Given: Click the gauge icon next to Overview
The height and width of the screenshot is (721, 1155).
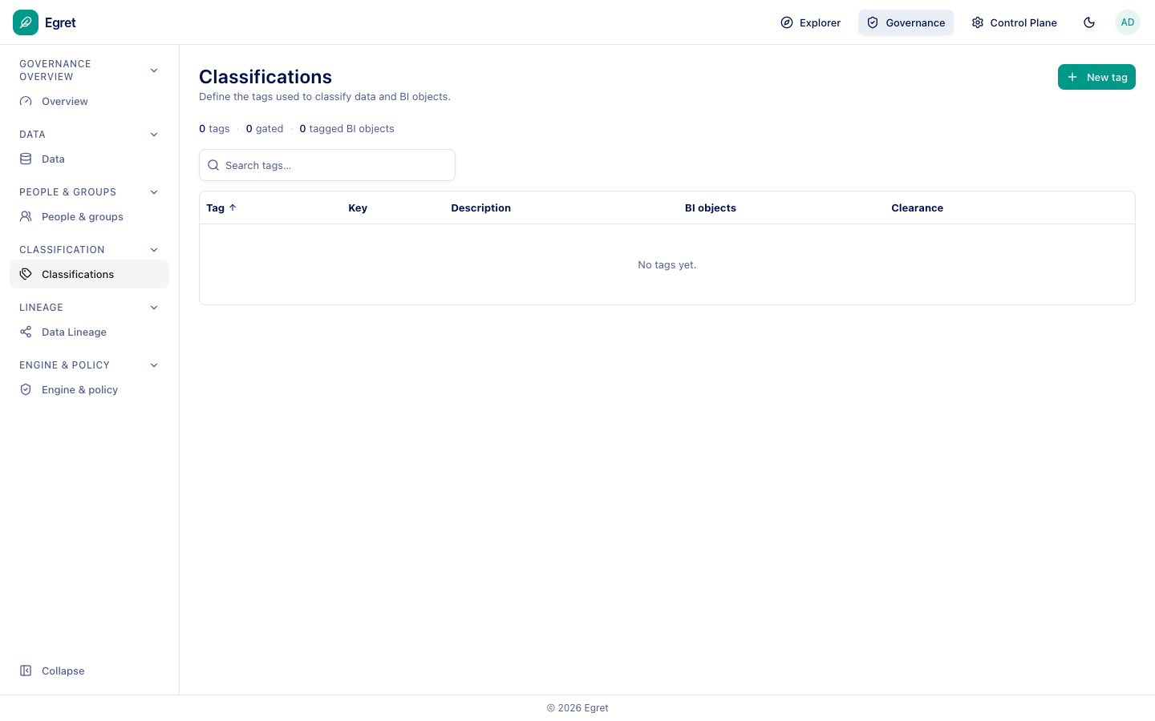Looking at the screenshot, I should 26,102.
